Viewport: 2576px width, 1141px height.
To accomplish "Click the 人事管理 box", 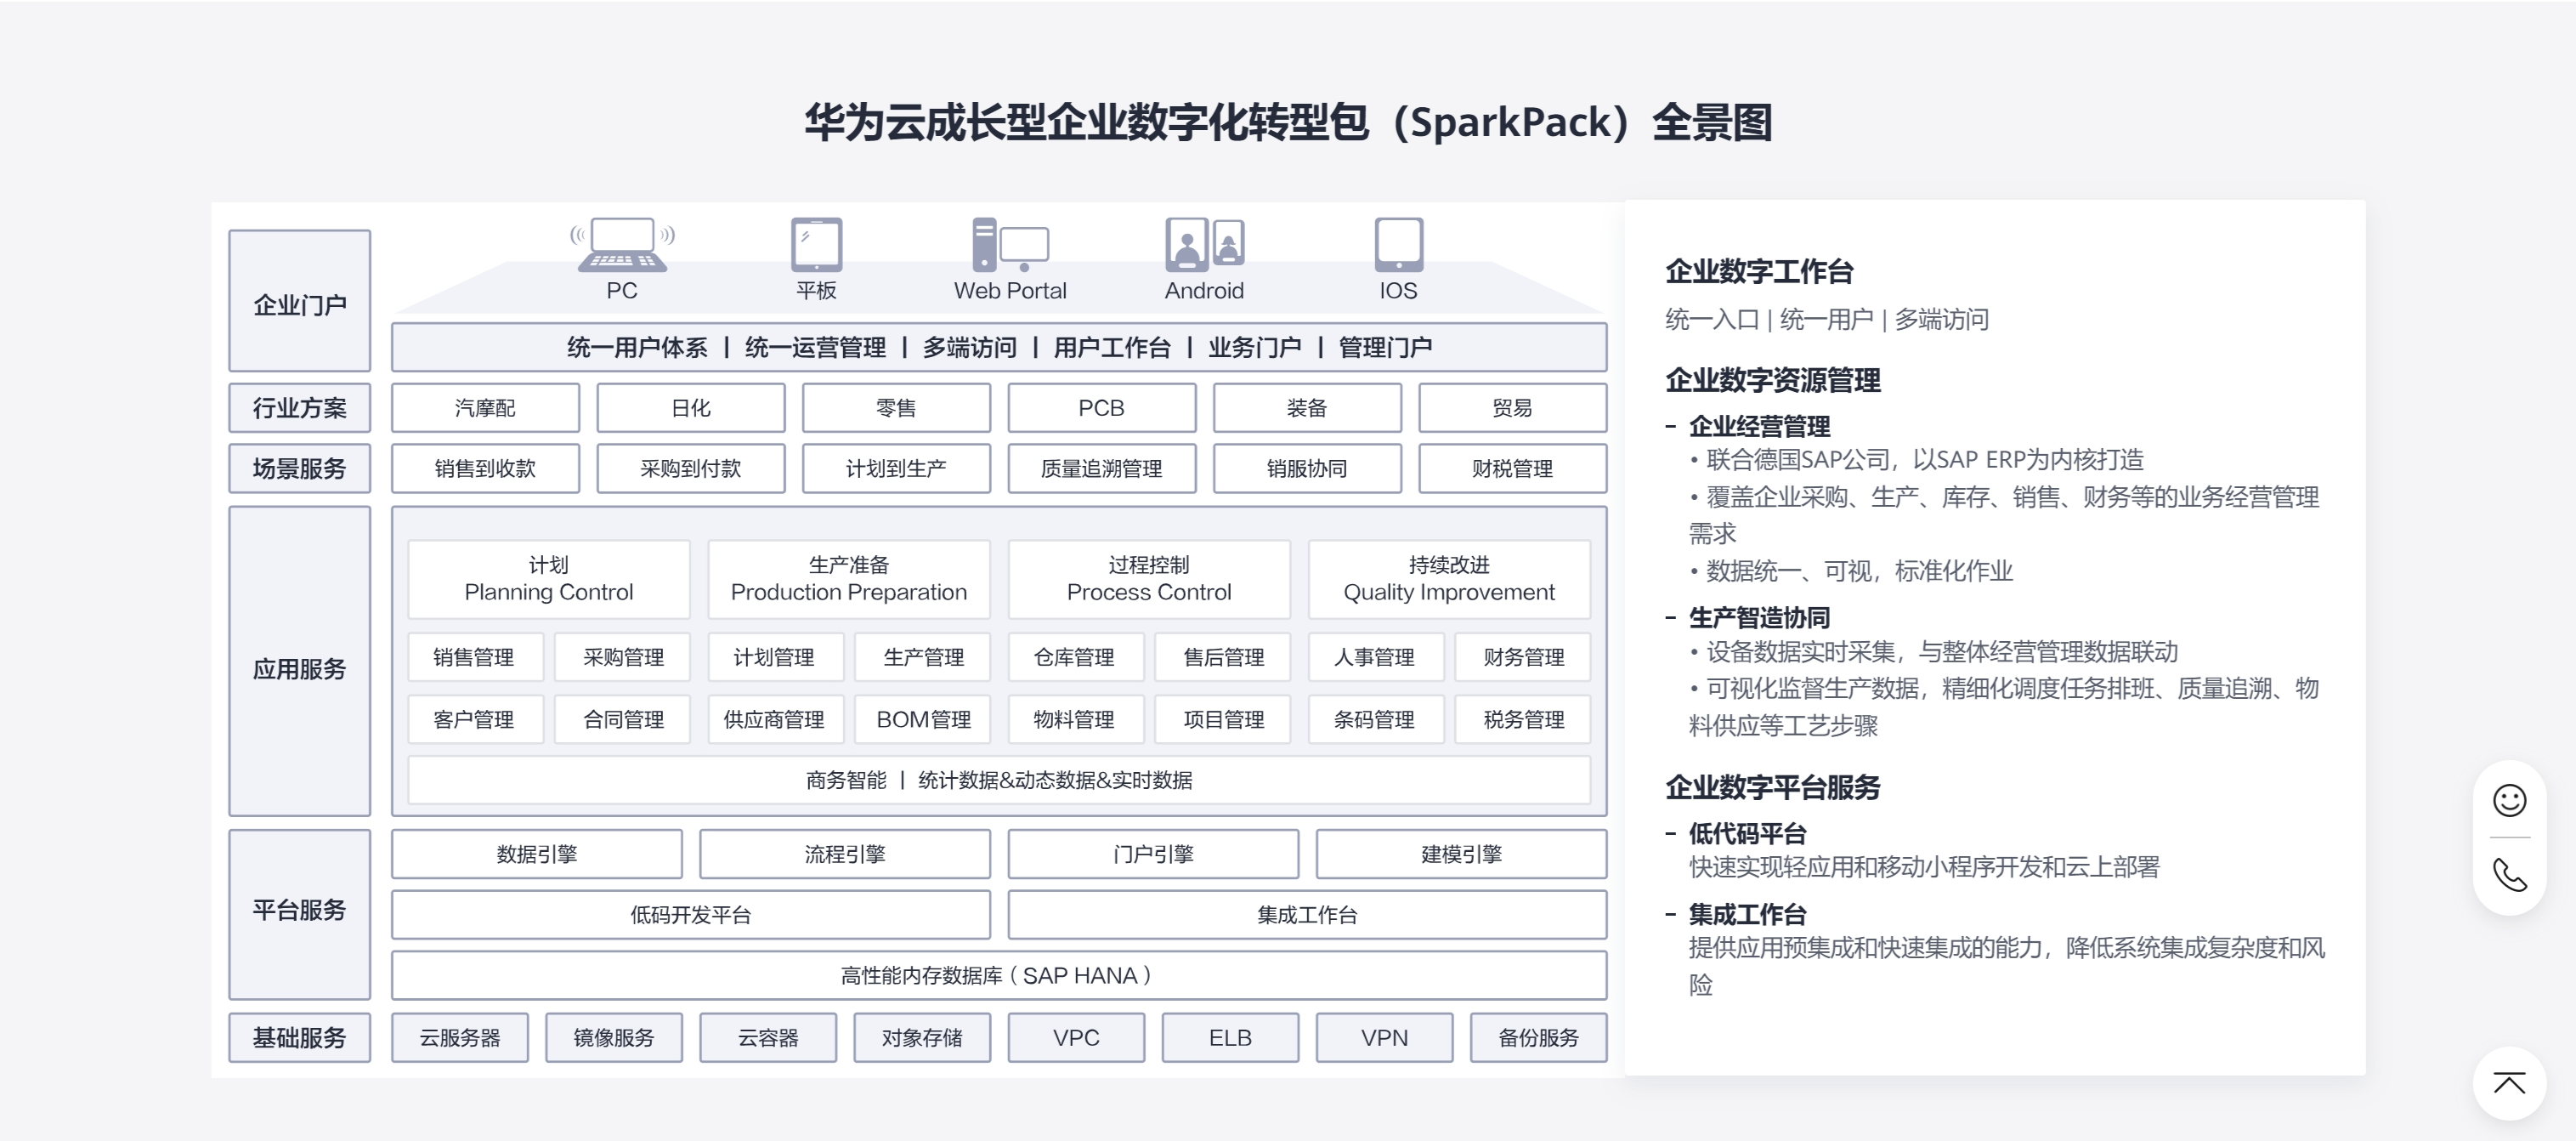I will [1374, 656].
